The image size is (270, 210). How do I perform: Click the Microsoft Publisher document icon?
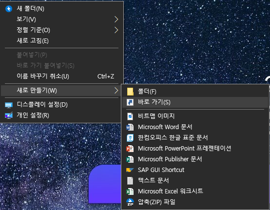[130, 159]
